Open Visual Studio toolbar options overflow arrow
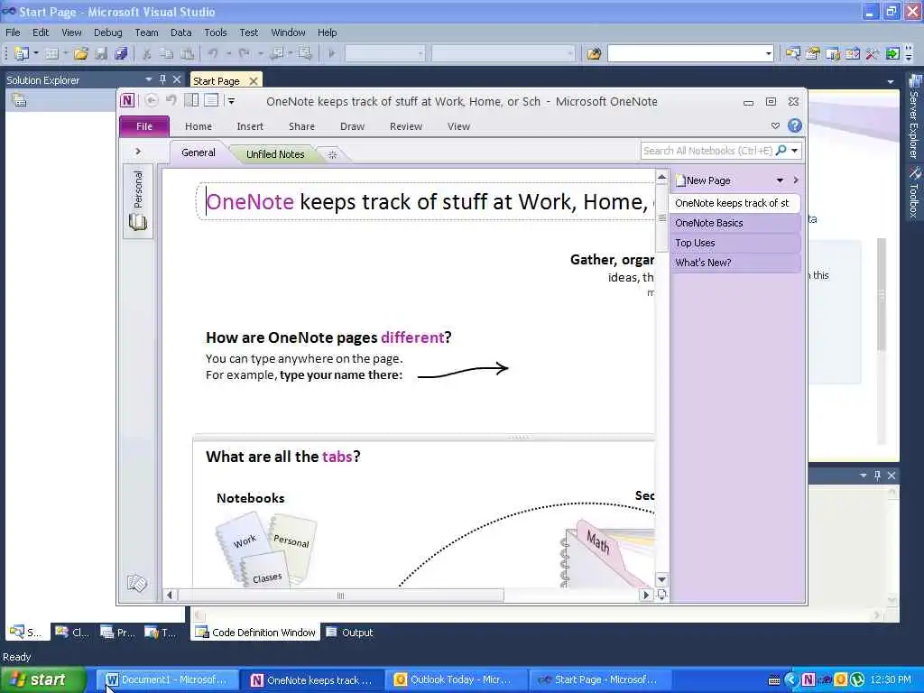The height and width of the screenshot is (693, 924). tap(908, 53)
